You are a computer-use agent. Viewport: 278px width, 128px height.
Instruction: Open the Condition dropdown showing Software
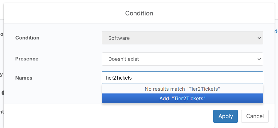pyautogui.click(x=182, y=38)
